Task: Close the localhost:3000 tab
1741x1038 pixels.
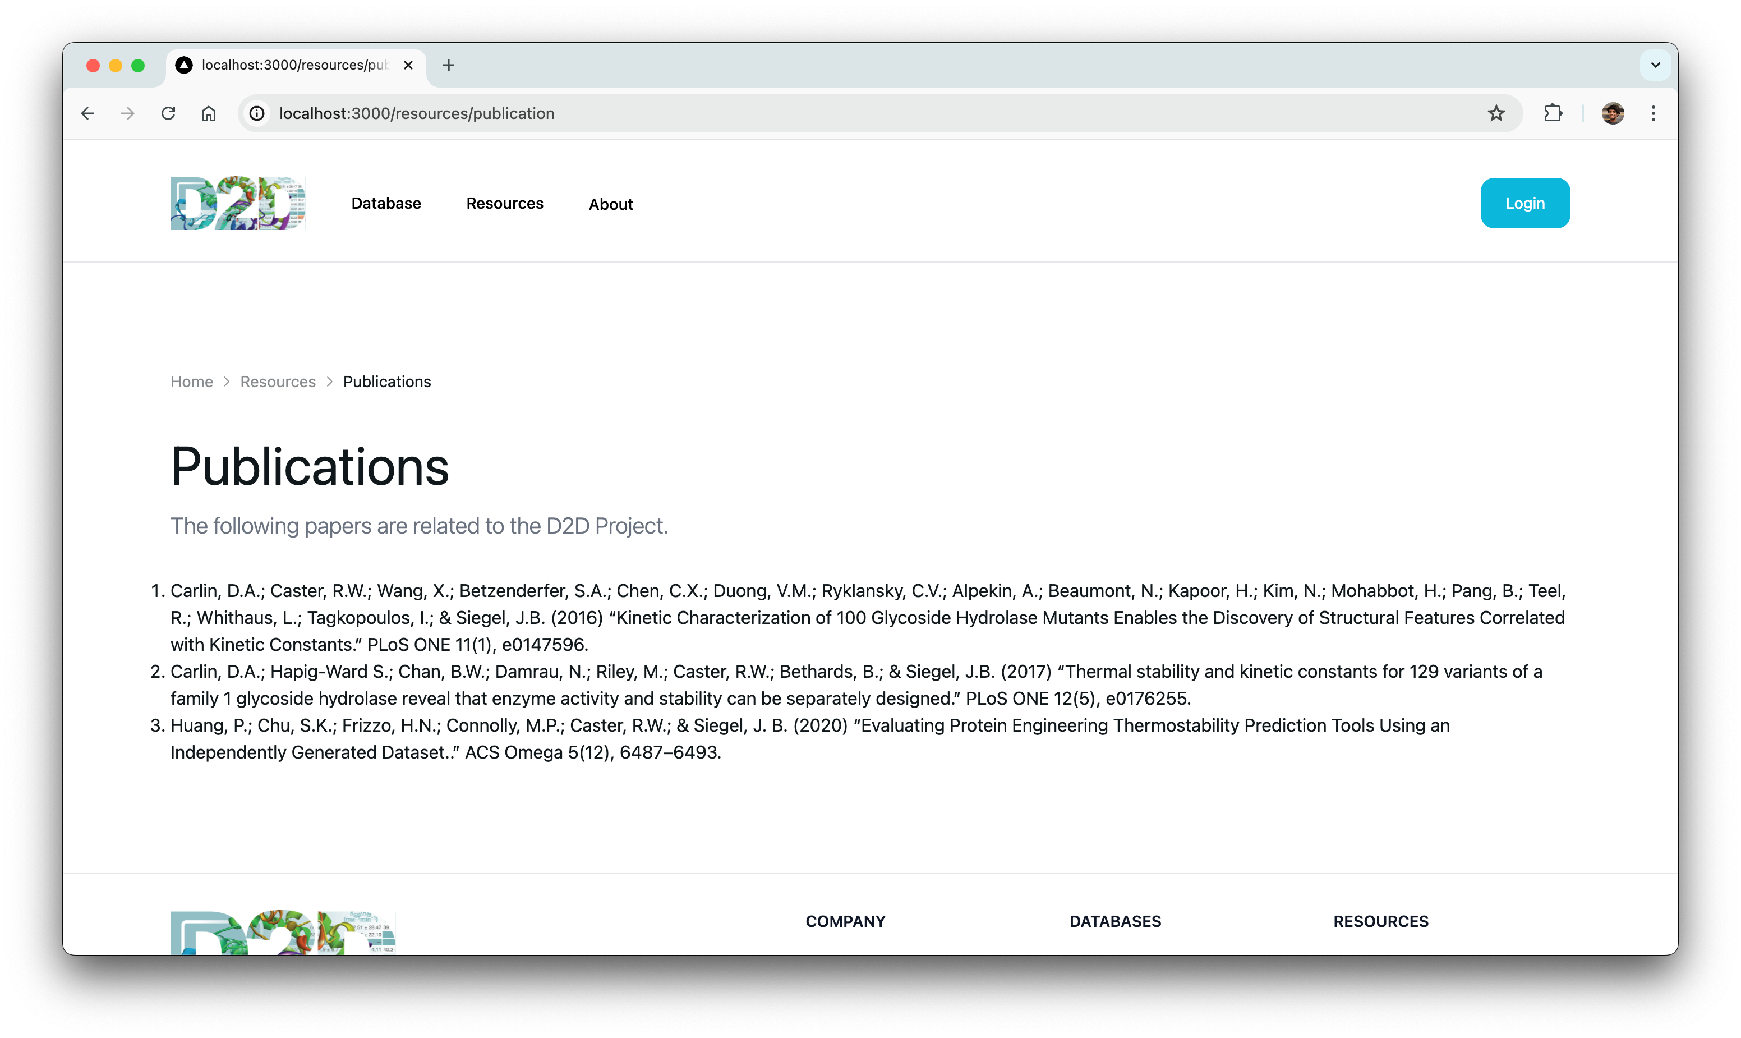Action: [x=408, y=65]
